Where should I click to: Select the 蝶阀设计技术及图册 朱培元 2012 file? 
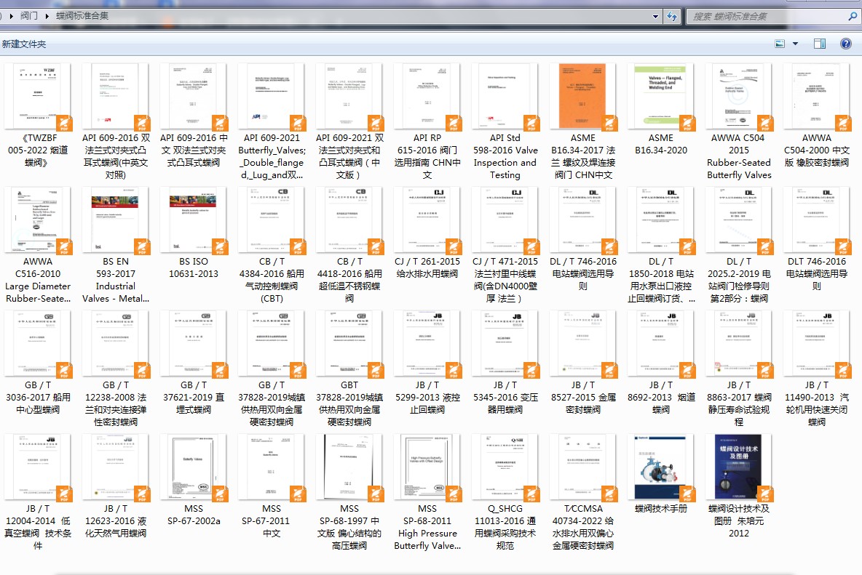click(x=739, y=486)
